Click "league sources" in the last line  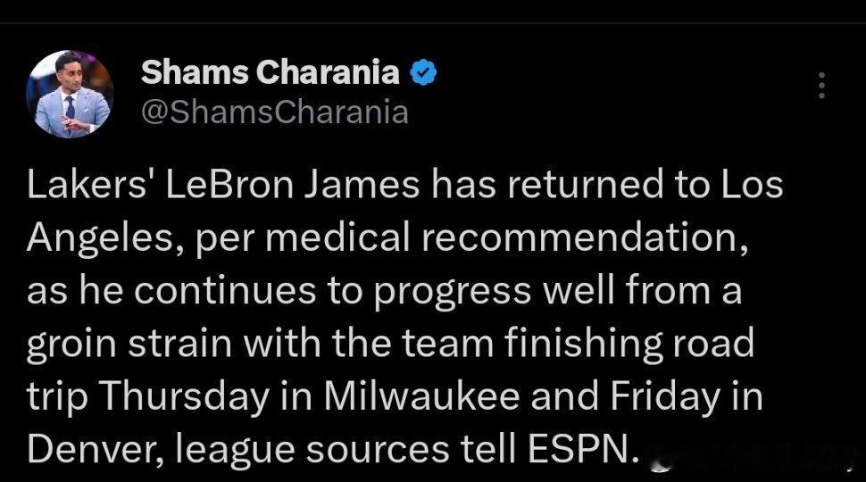click(312, 451)
